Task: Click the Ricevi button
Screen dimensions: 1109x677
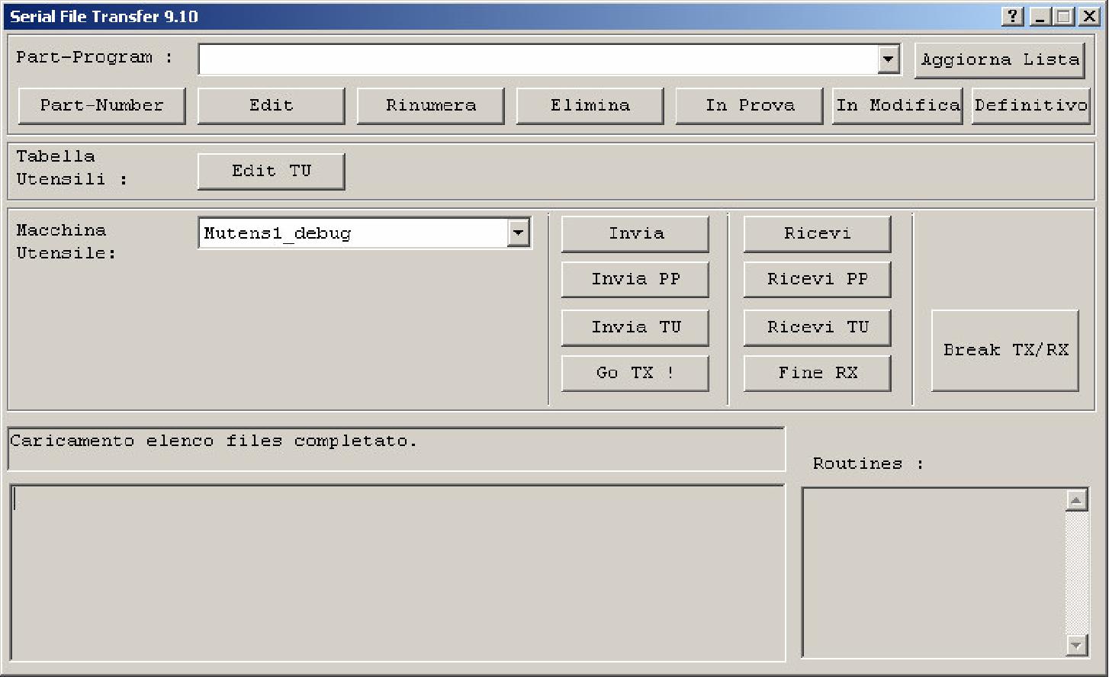Action: [x=817, y=234]
